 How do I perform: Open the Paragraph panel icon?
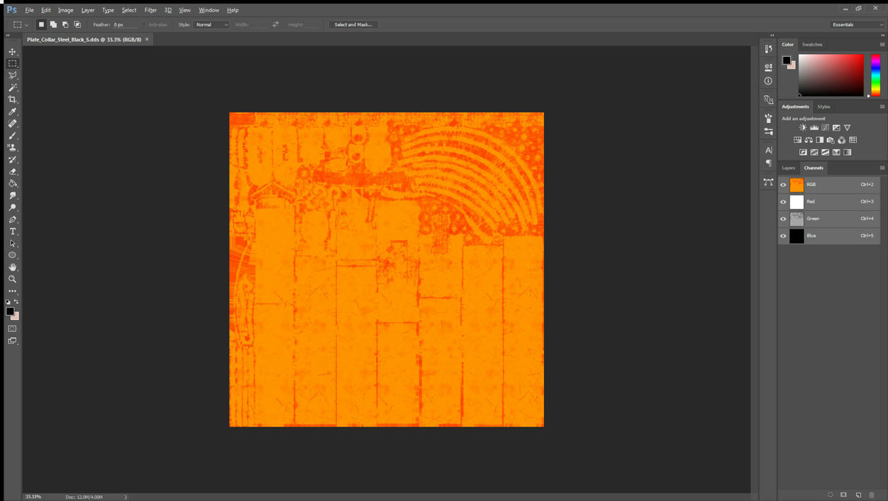tap(768, 163)
